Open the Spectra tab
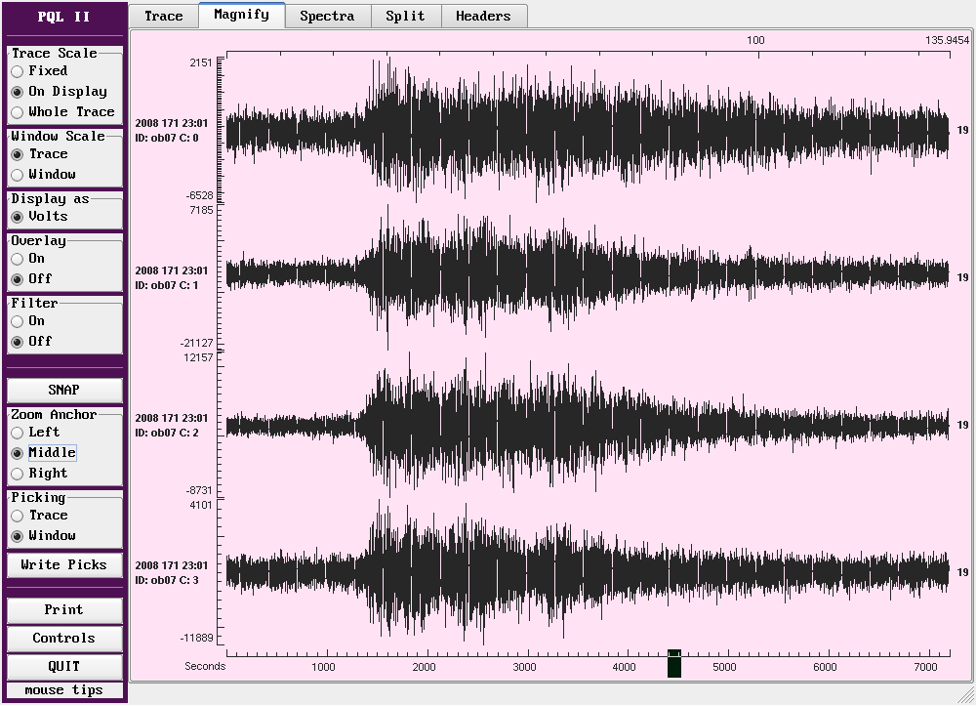This screenshot has width=976, height=705. [x=326, y=16]
